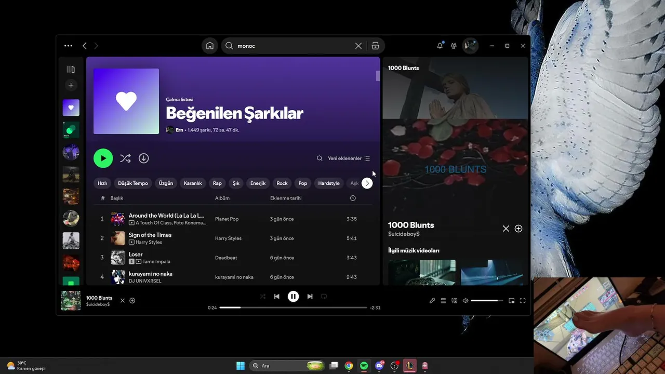Select the Hızlı filter chip
The height and width of the screenshot is (374, 665).
pyautogui.click(x=102, y=183)
